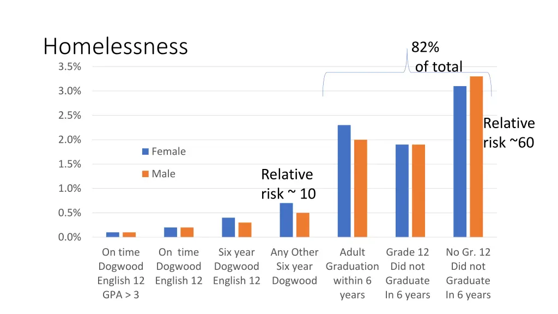Screen dimensions: 558x314
Task: Click the orange No Gr. 12 bar
Action: 476,157
